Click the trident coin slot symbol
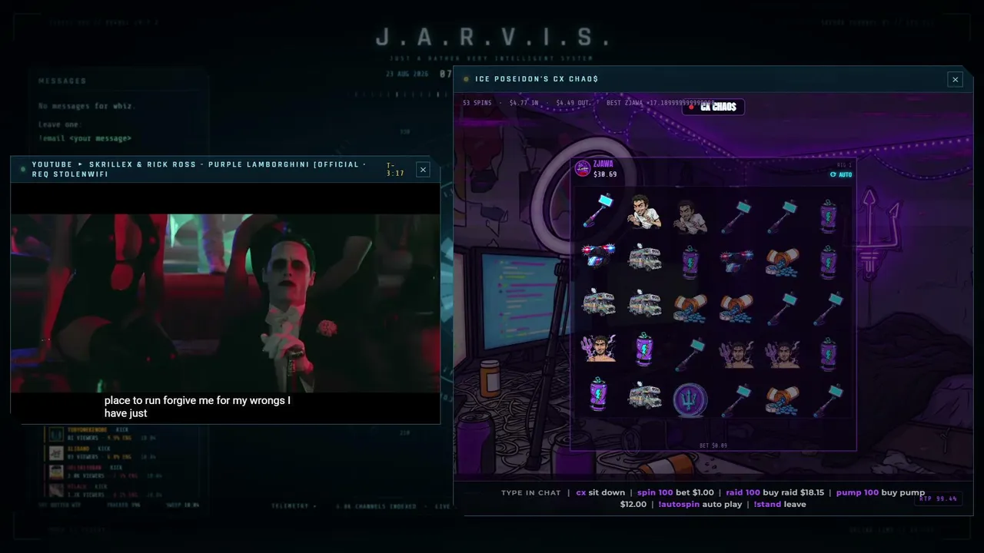Image resolution: width=984 pixels, height=553 pixels. (690, 400)
